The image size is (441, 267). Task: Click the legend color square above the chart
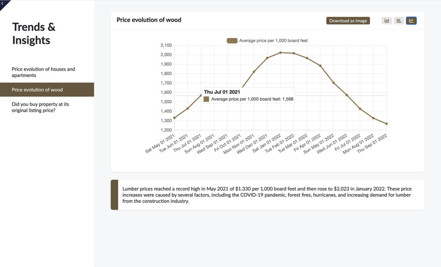coord(232,40)
